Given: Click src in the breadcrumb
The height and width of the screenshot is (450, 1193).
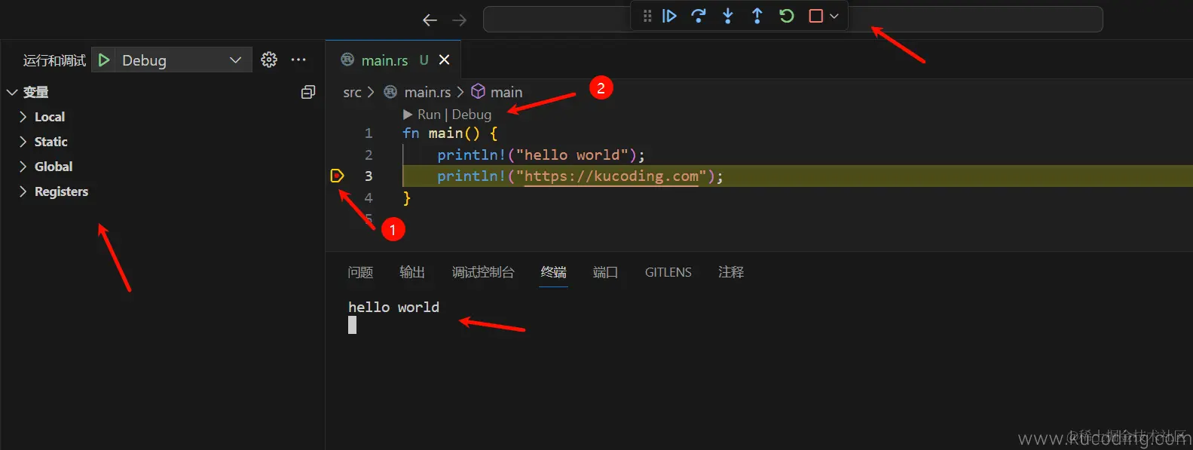Looking at the screenshot, I should [352, 92].
